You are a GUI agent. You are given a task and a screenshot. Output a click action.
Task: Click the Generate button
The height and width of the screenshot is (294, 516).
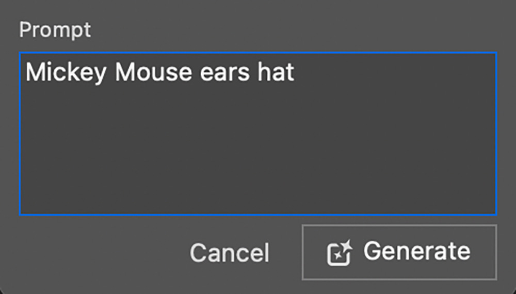(x=399, y=252)
